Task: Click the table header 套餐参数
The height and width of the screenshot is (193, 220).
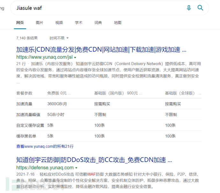Action: point(24,93)
